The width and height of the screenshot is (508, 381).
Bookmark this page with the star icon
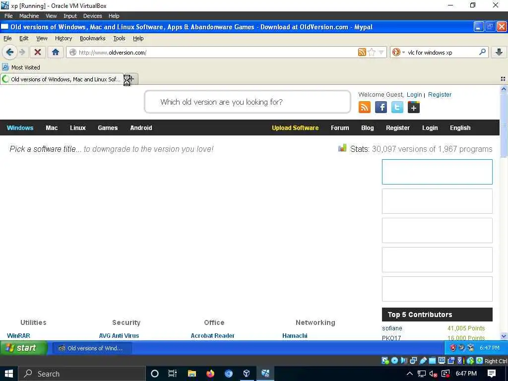pos(372,52)
